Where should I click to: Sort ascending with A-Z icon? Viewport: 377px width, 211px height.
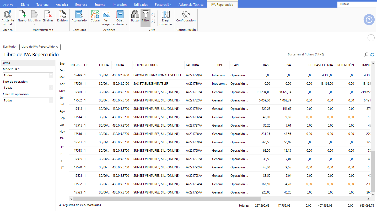(154, 15)
